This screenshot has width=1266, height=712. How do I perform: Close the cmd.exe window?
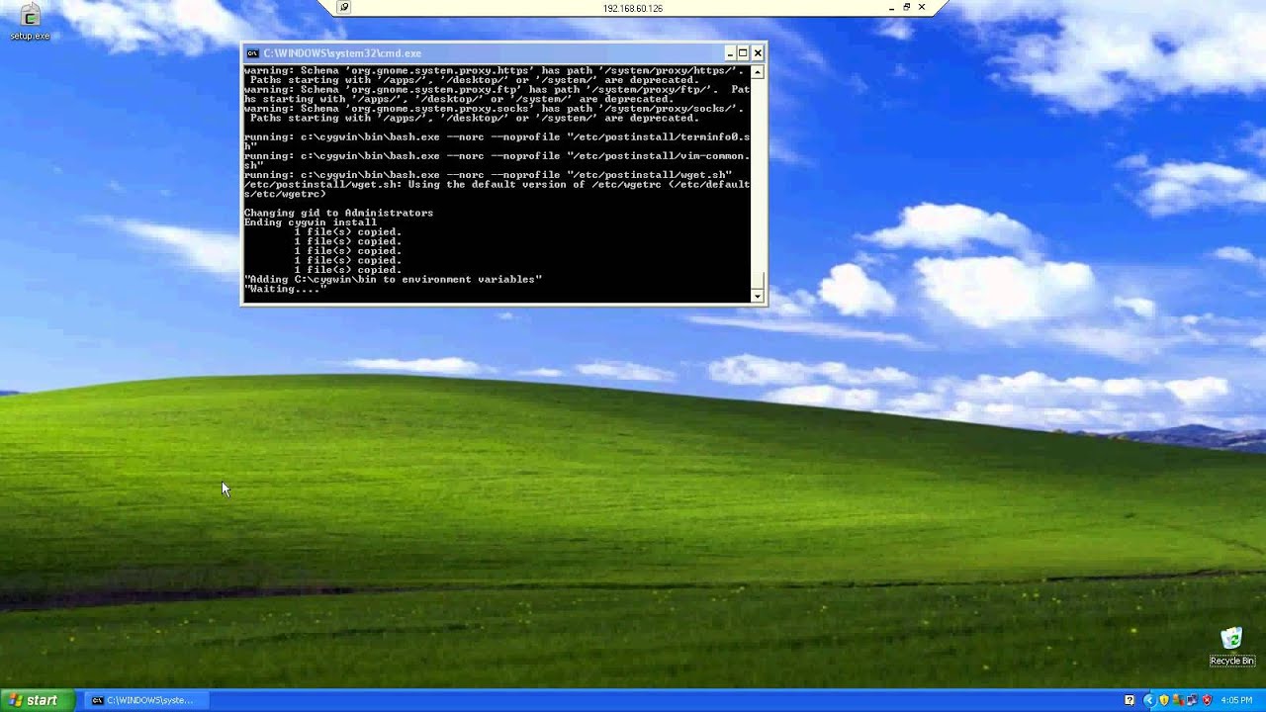point(758,53)
